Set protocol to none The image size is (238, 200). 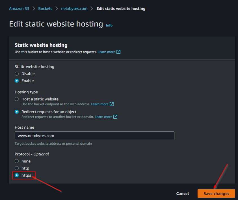pyautogui.click(x=17, y=161)
